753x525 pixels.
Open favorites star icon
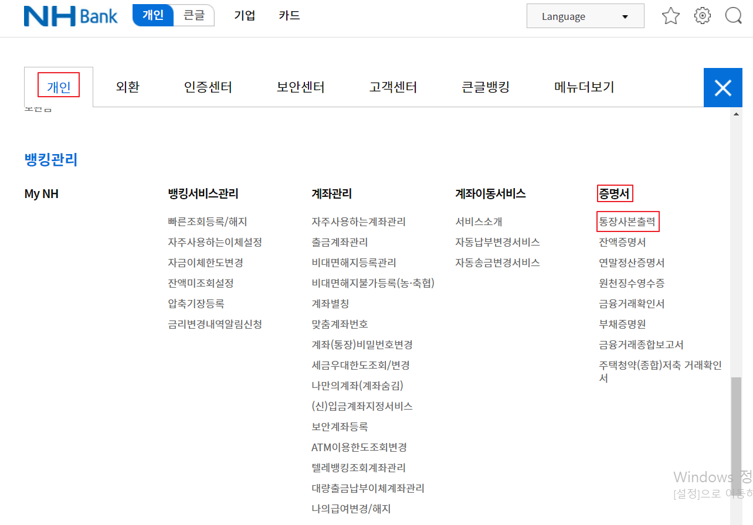[x=670, y=16]
